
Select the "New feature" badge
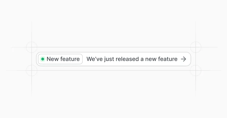point(60,59)
